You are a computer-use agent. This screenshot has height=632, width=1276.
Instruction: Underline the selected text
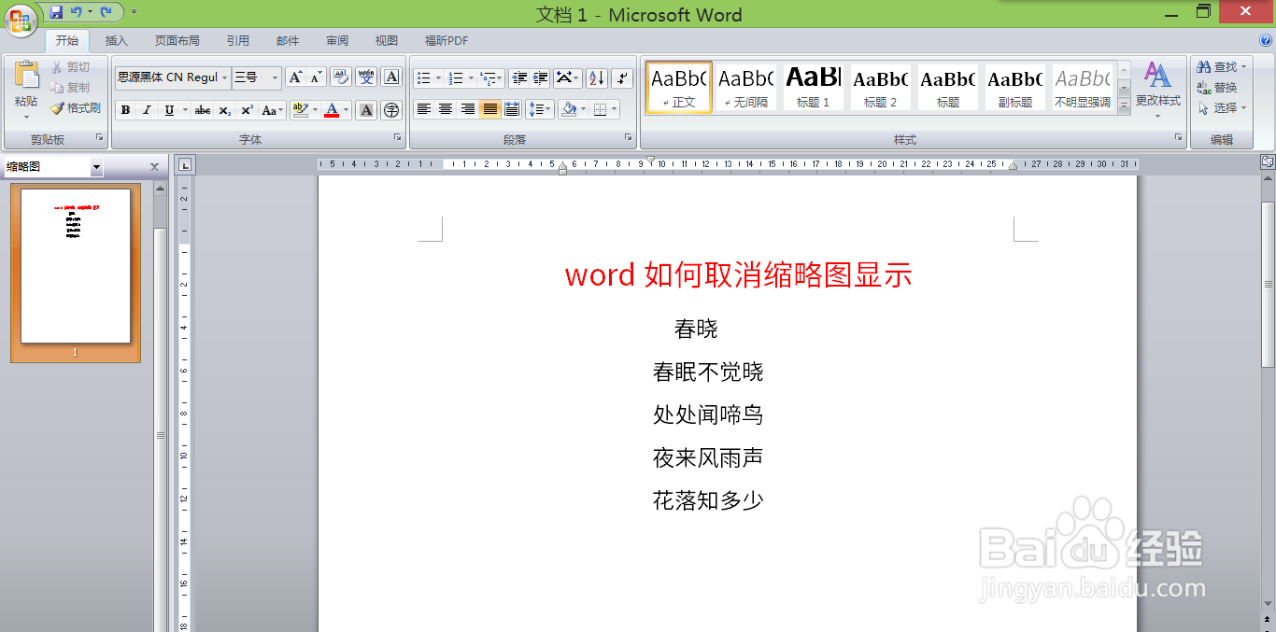[169, 110]
